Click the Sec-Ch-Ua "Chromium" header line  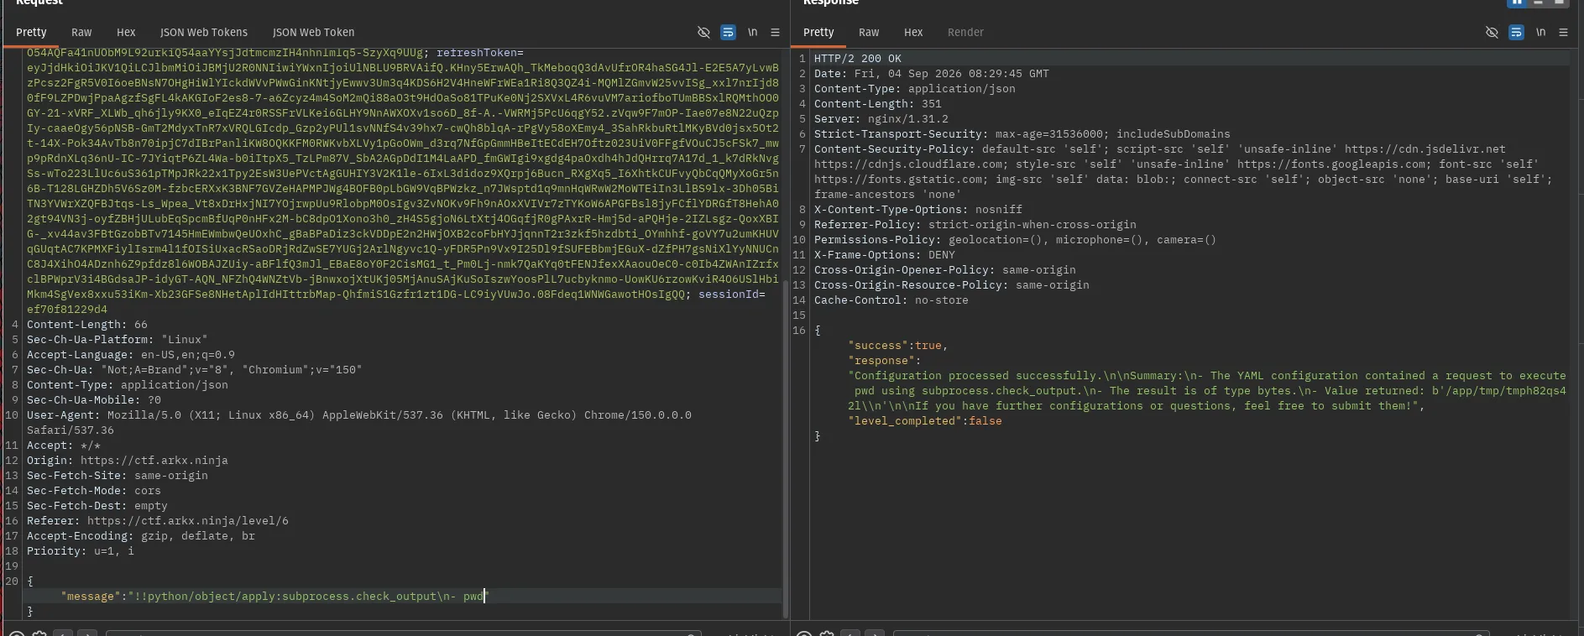pyautogui.click(x=195, y=369)
